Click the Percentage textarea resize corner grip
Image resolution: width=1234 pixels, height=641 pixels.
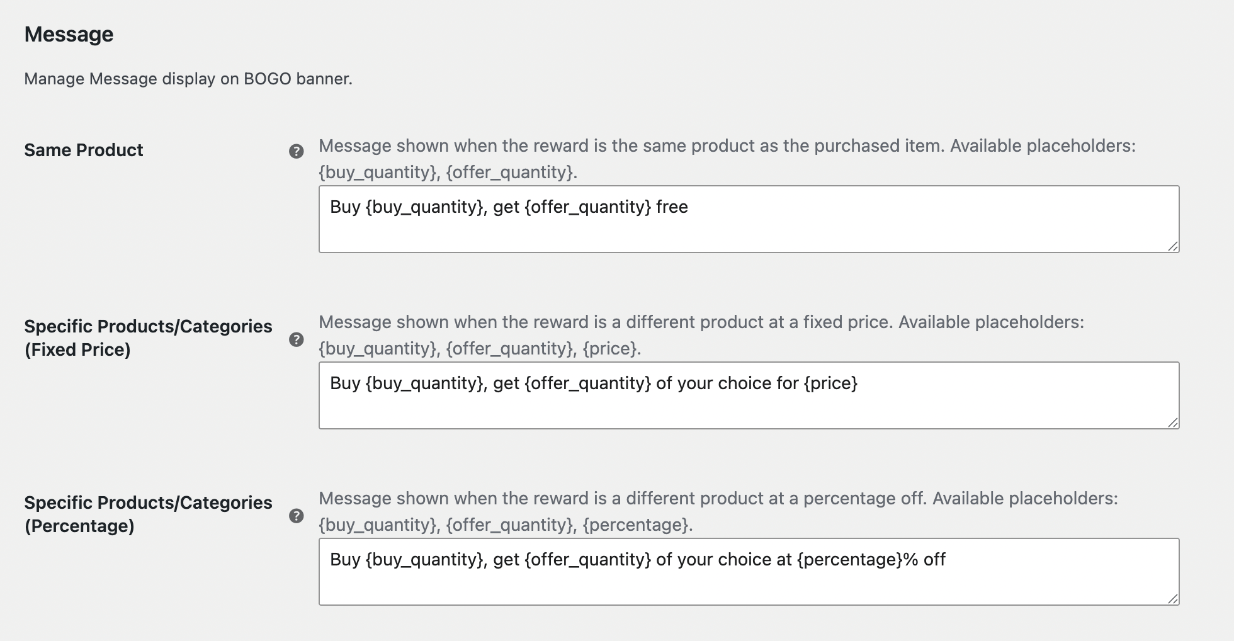tap(1173, 599)
